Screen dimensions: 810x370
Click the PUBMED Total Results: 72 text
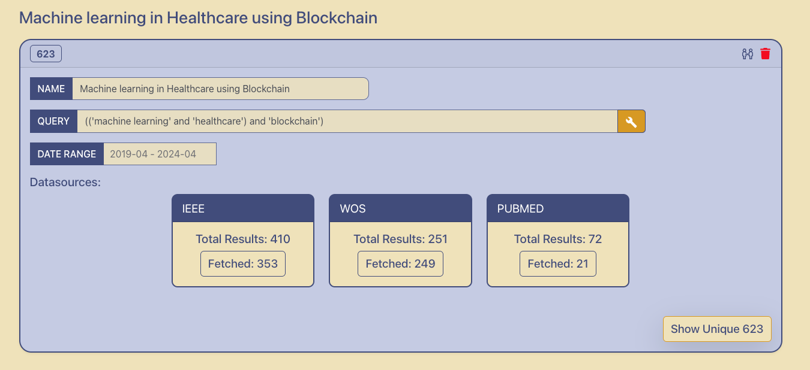click(558, 239)
